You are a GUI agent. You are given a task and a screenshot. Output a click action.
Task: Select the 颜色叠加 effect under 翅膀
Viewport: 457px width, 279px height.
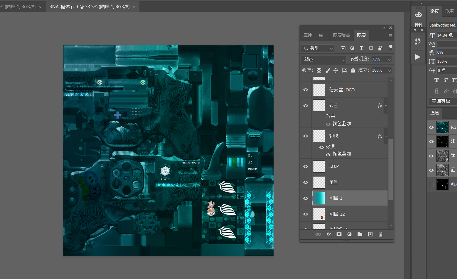(342, 154)
